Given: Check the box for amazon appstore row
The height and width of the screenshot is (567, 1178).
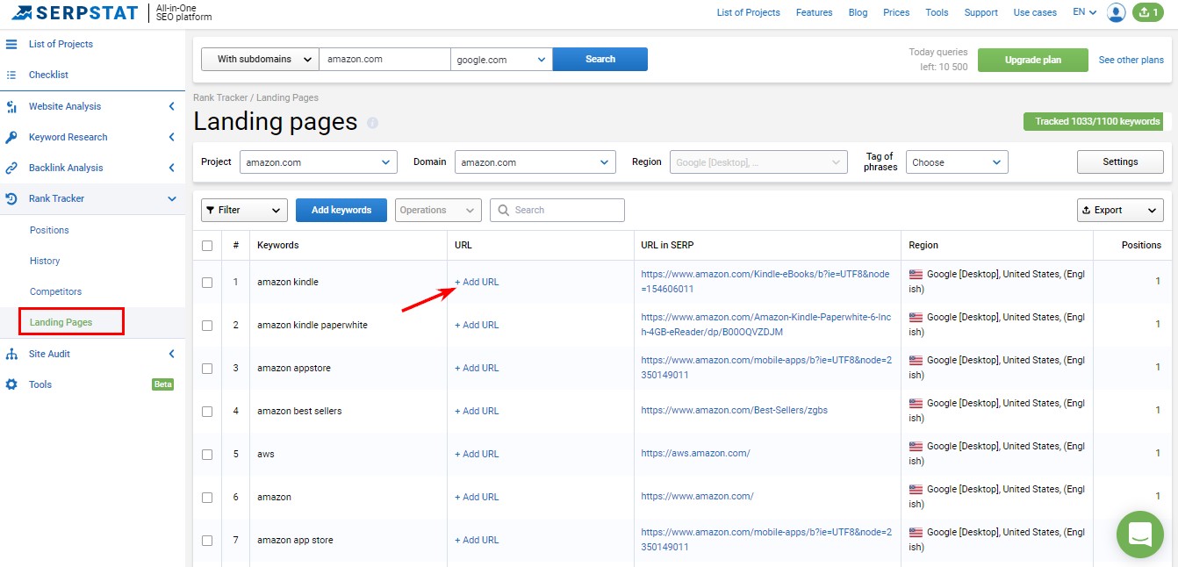Looking at the screenshot, I should tap(207, 369).
